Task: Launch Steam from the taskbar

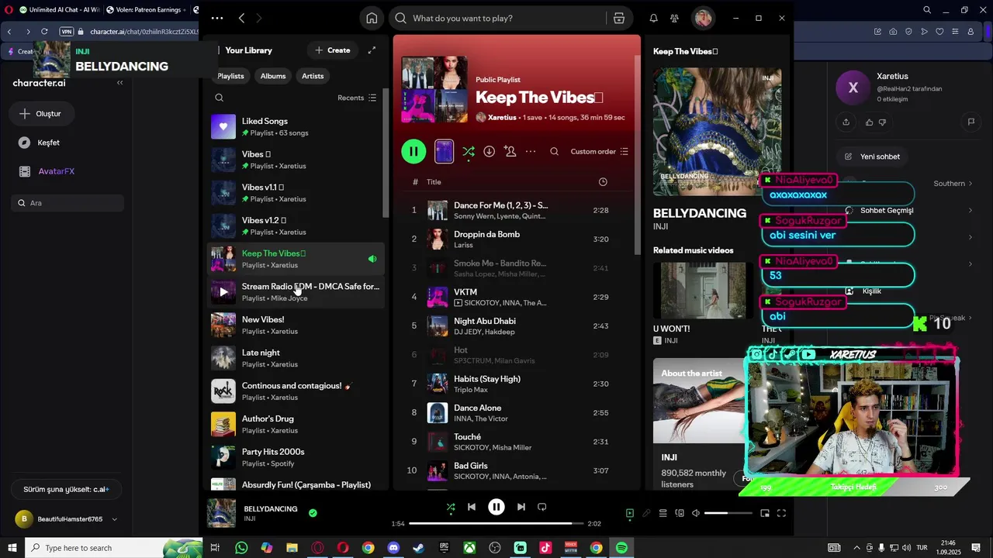Action: (x=418, y=548)
